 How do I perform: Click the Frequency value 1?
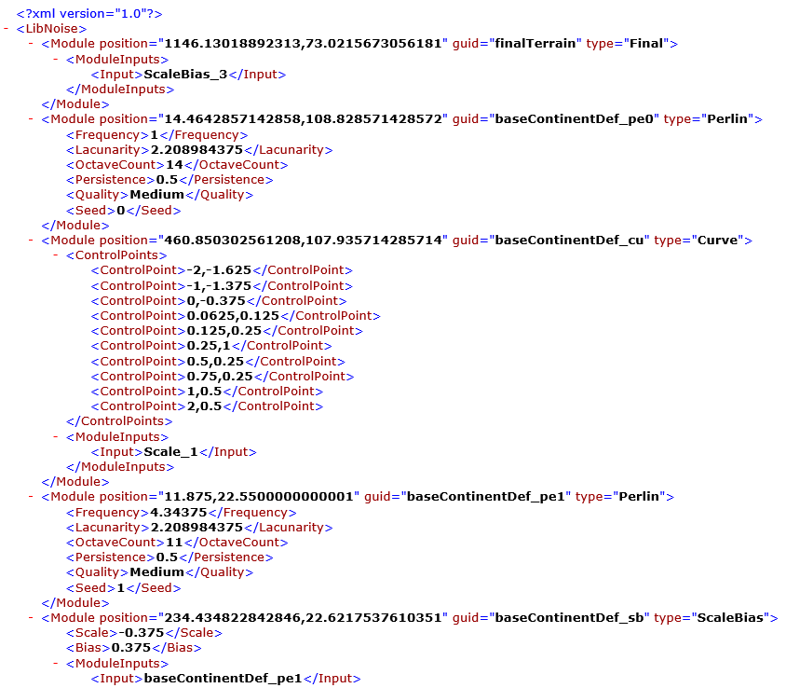click(x=154, y=135)
